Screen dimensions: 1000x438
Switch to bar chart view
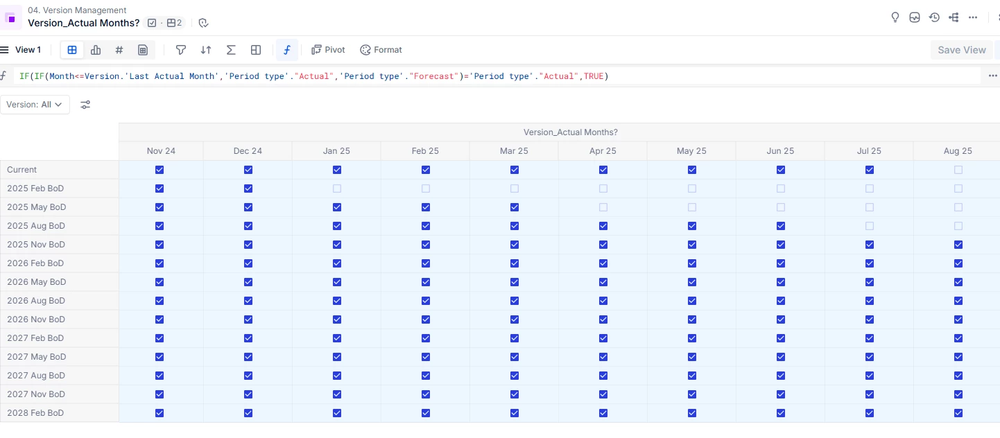point(96,50)
